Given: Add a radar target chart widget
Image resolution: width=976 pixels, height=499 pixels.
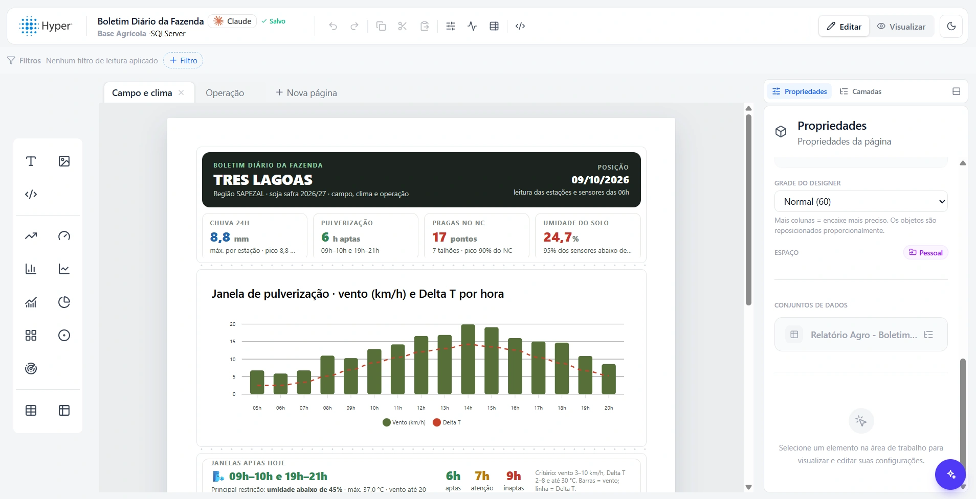Looking at the screenshot, I should (x=31, y=369).
